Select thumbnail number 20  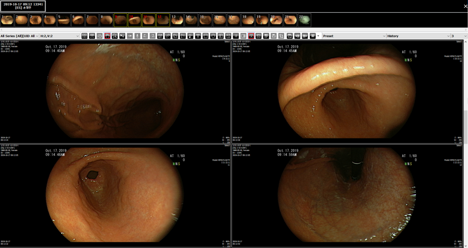(276, 20)
